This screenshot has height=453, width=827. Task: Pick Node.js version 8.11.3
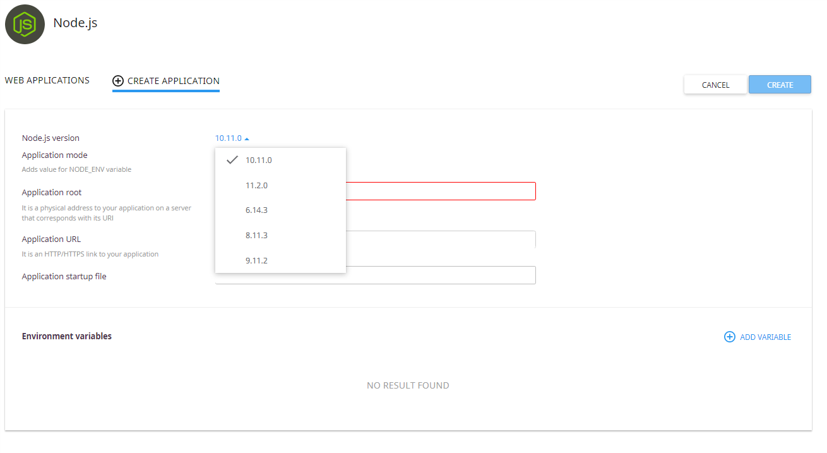tap(280, 235)
